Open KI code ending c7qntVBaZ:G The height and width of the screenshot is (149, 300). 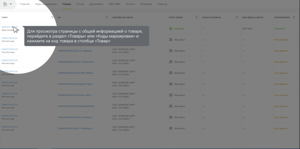point(75,117)
